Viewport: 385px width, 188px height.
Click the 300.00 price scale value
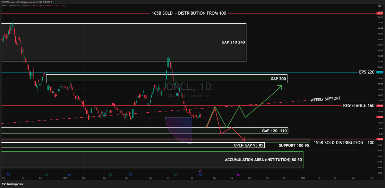coord(380,28)
